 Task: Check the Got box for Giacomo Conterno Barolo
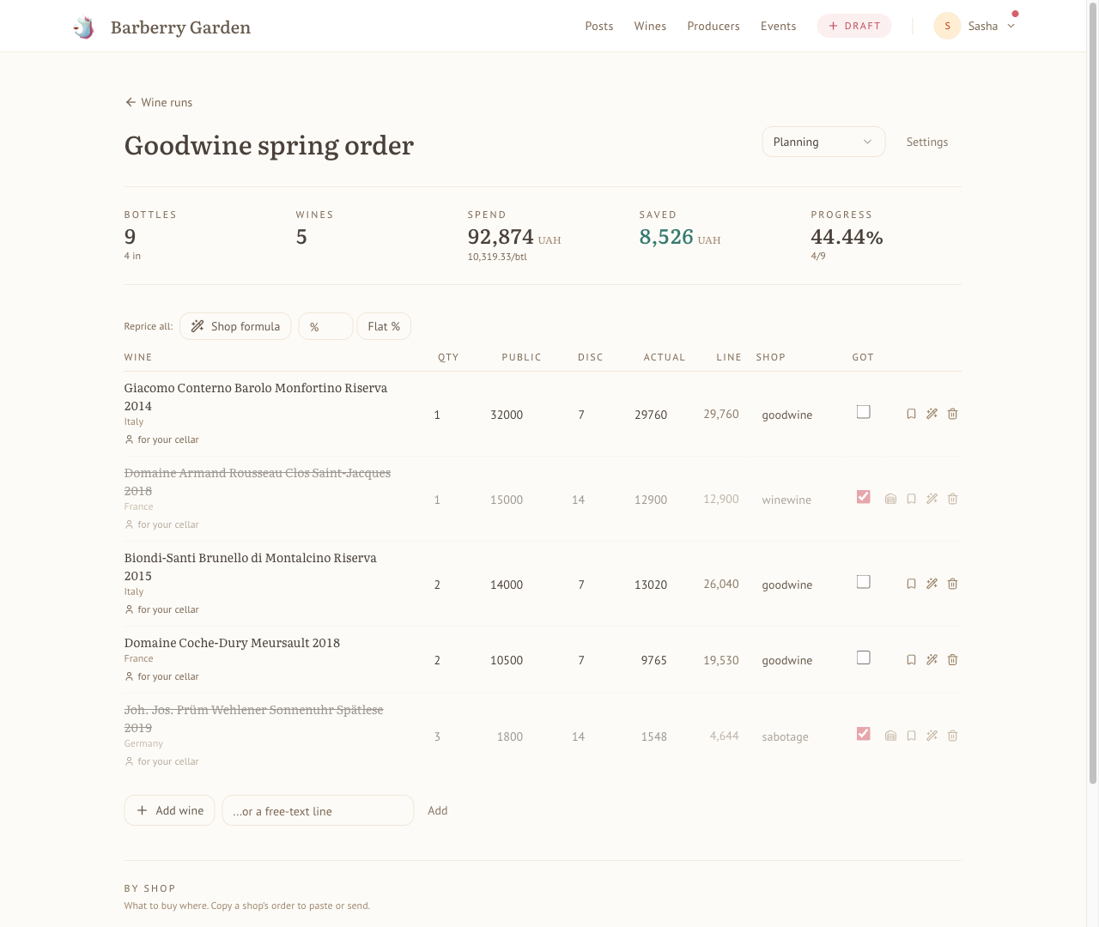click(x=864, y=412)
